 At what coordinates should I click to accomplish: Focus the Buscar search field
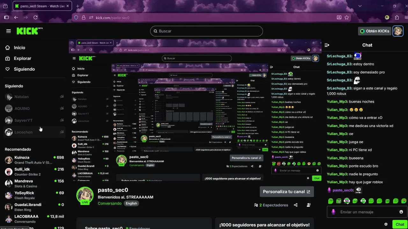[207, 31]
